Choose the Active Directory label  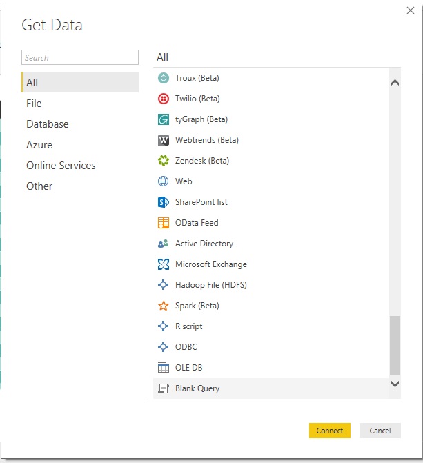click(204, 244)
